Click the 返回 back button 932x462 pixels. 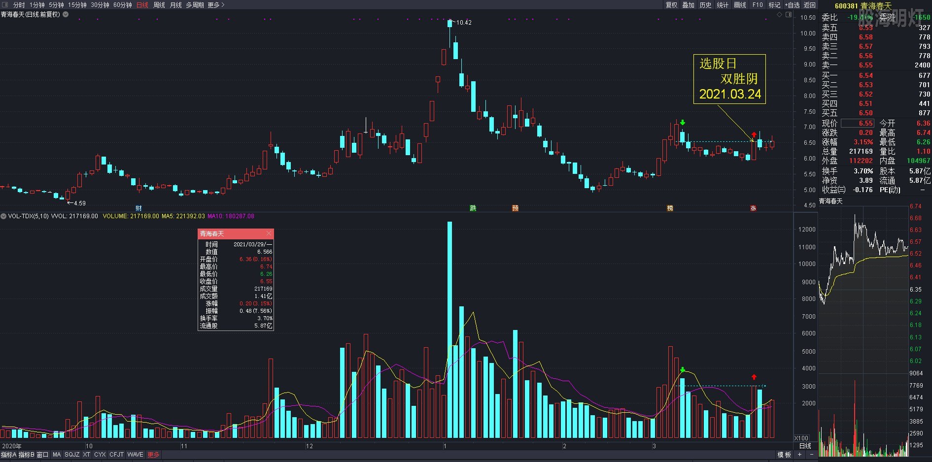810,5
